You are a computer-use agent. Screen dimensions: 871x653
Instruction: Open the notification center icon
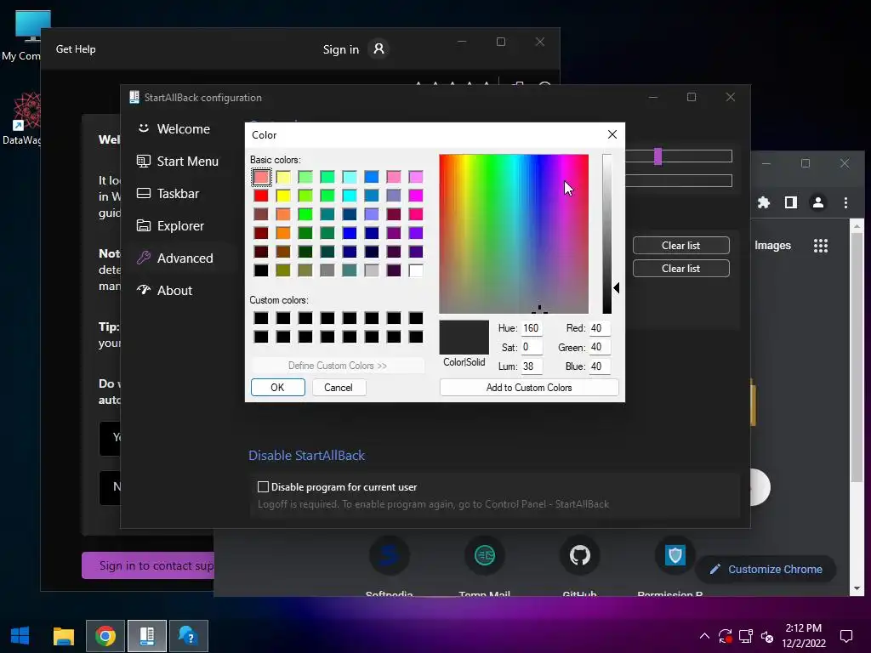click(x=846, y=636)
